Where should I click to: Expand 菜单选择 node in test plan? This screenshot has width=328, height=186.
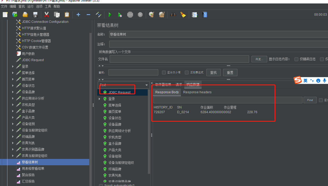click(13, 73)
